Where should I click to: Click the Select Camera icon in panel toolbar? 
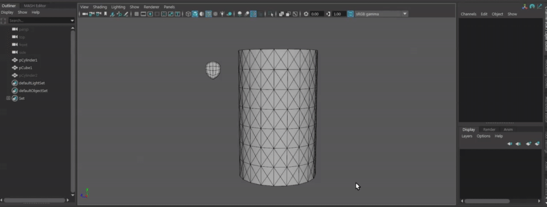click(x=85, y=14)
